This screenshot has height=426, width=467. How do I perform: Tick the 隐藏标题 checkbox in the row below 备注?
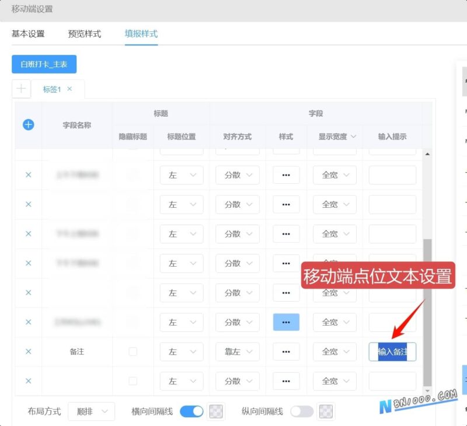pos(133,381)
